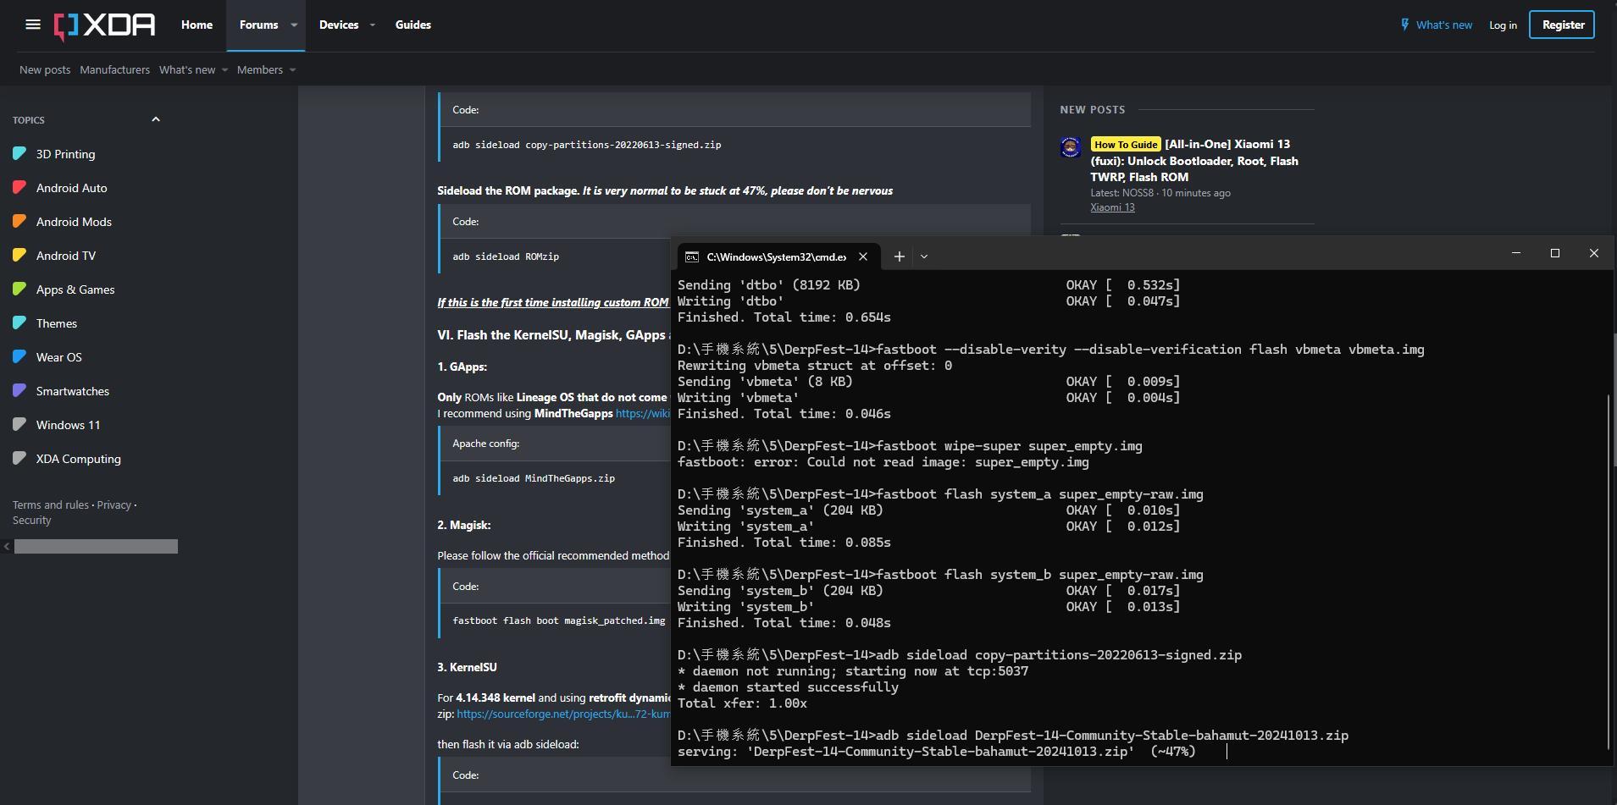
Task: Click the Android Mods topic icon
Action: click(x=19, y=222)
